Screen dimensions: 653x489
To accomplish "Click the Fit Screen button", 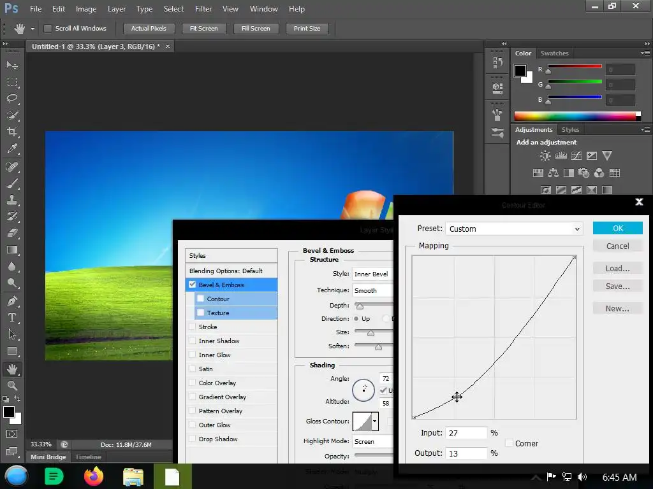I will [203, 28].
